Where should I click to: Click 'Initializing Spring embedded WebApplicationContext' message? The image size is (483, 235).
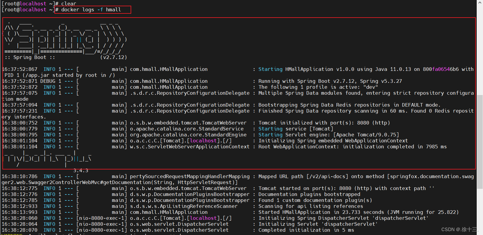point(333,141)
